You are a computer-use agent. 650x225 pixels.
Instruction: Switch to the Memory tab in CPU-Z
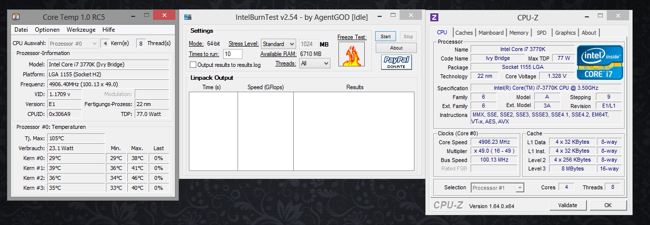coord(519,33)
